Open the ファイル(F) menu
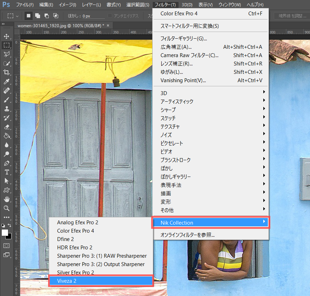310x296 pixels. click(25, 5)
